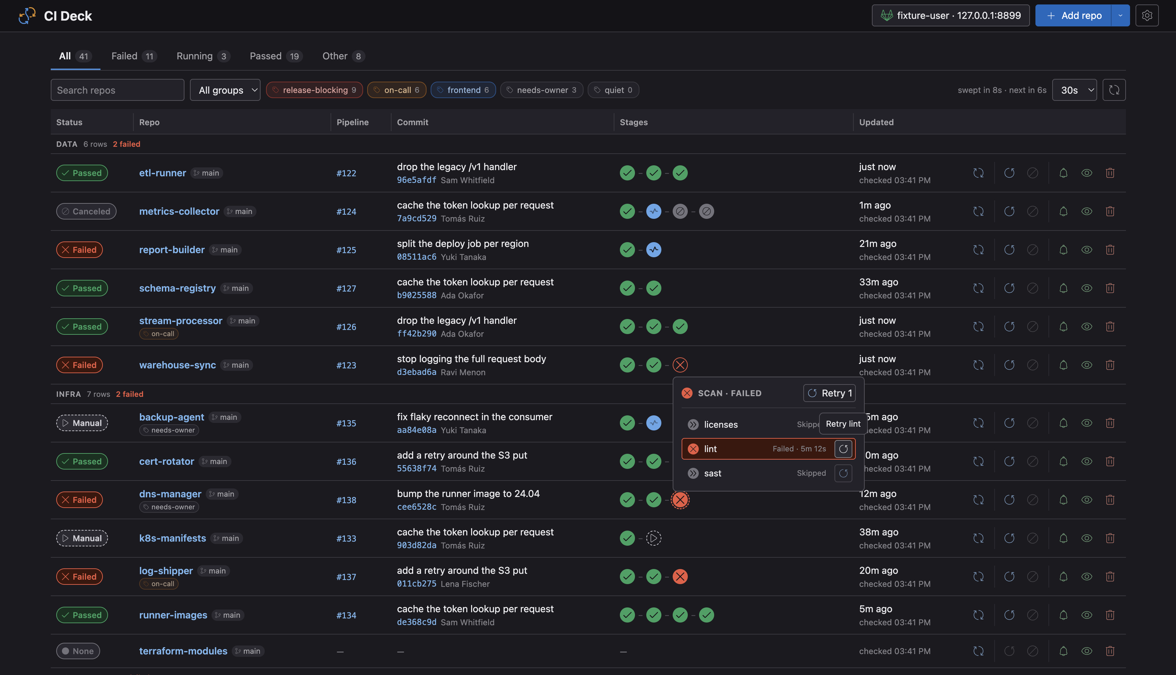Expand the Add repo split arrow
The image size is (1176, 675).
pyautogui.click(x=1120, y=15)
